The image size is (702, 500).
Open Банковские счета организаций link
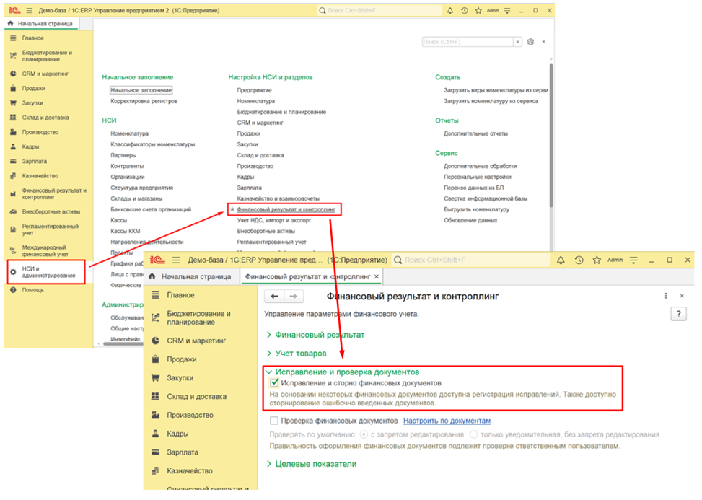click(151, 209)
